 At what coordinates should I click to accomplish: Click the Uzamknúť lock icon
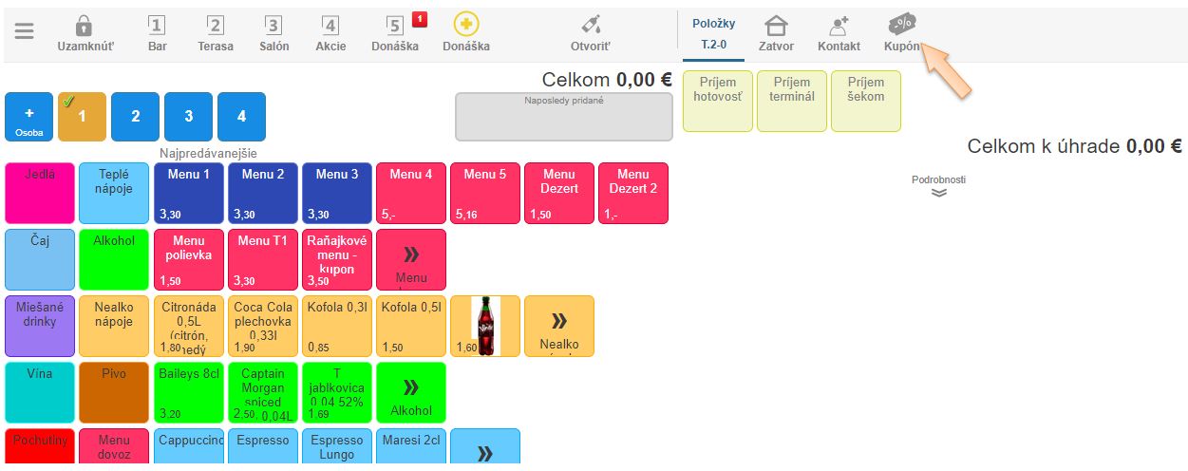coord(85,26)
